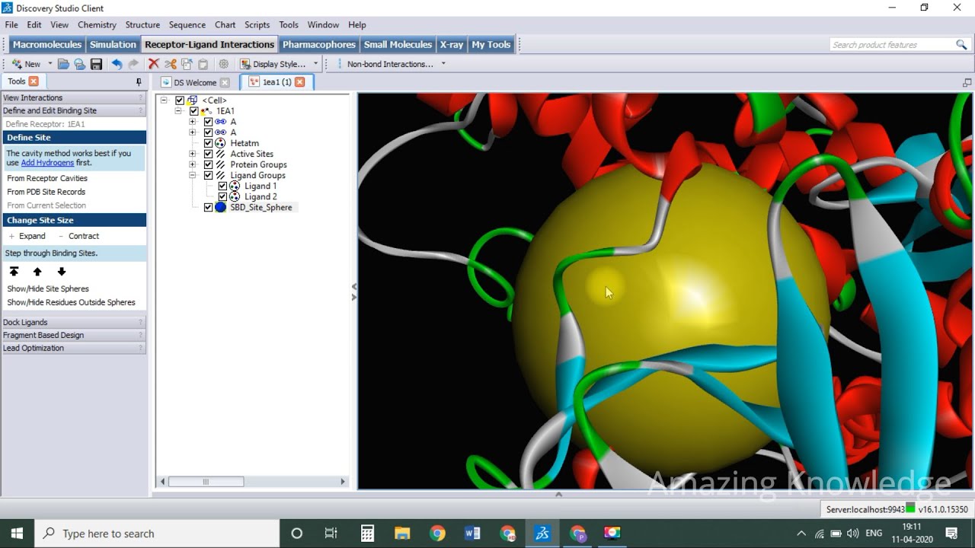Viewport: 975px width, 548px height.
Task: Open the Scripts menu
Action: [x=257, y=25]
